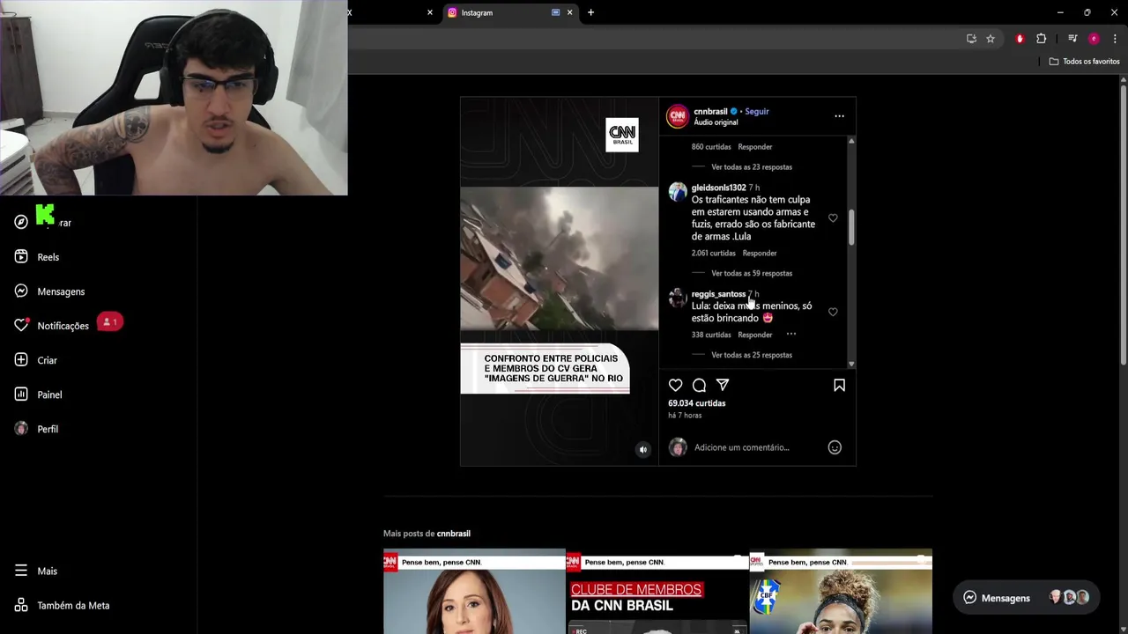Image resolution: width=1128 pixels, height=634 pixels.
Task: Open Perfil profile avatar in sidebar
Action: click(x=21, y=429)
